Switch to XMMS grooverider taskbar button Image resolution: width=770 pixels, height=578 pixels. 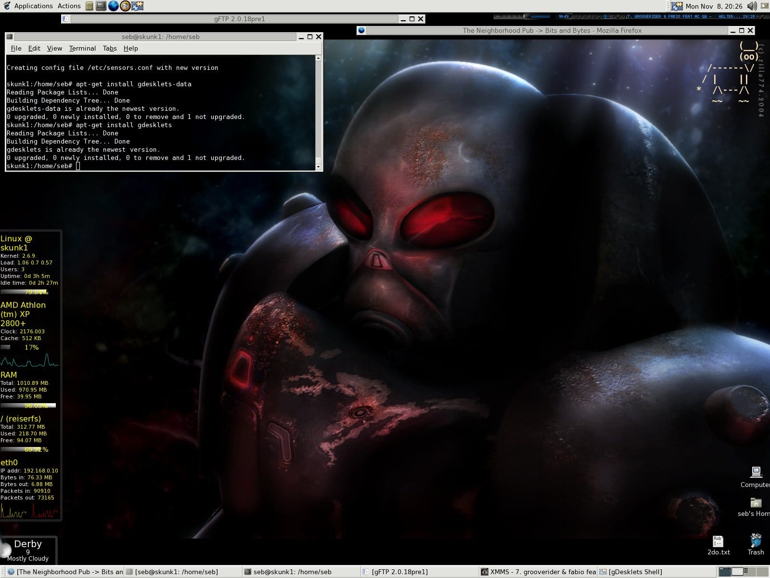click(x=538, y=572)
